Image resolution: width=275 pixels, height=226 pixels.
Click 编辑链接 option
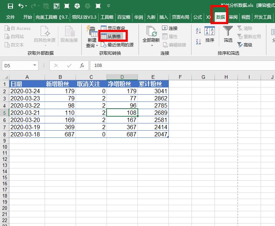click(174, 45)
